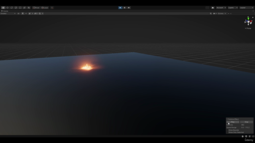Select the Move tool

[8, 8]
